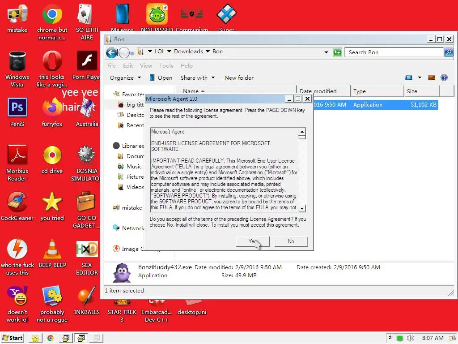This screenshot has height=344, width=458.
Task: Click the Favorites star heading
Action: [128, 94]
